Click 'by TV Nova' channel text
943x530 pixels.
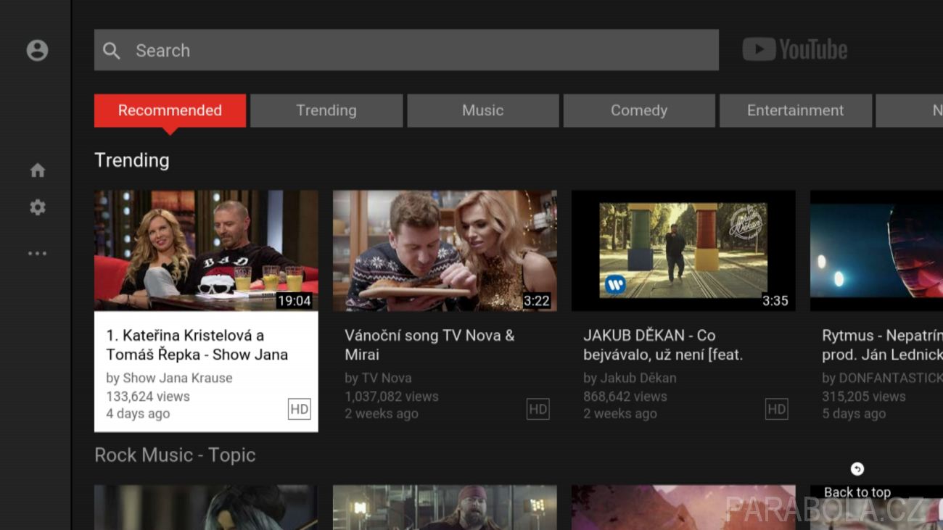pyautogui.click(x=378, y=378)
